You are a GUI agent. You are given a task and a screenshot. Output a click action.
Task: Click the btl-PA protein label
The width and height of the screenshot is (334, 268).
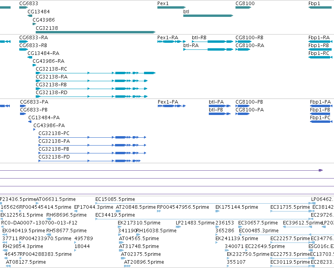coord(216,102)
